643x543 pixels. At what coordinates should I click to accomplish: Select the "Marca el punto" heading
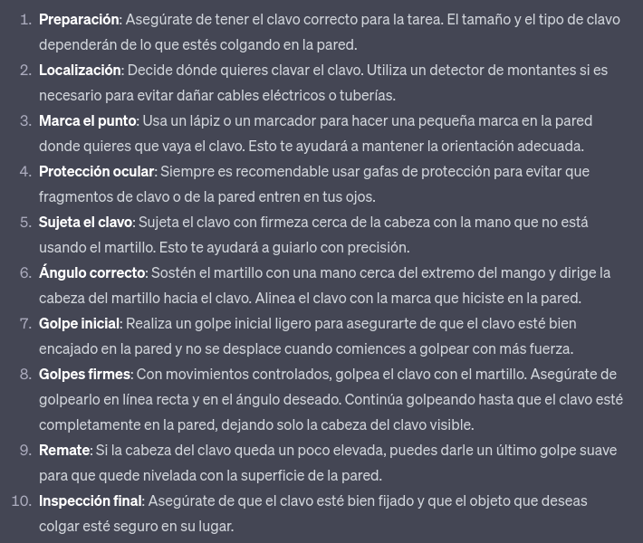[87, 120]
